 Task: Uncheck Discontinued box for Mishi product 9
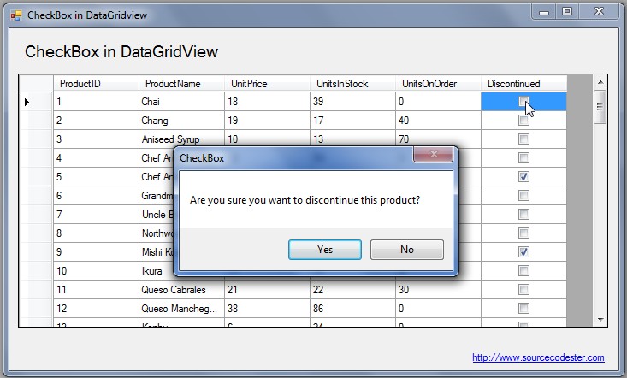click(523, 251)
